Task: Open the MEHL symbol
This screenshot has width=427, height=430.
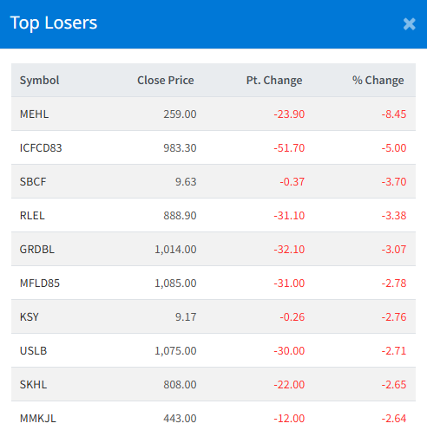Action: [34, 114]
